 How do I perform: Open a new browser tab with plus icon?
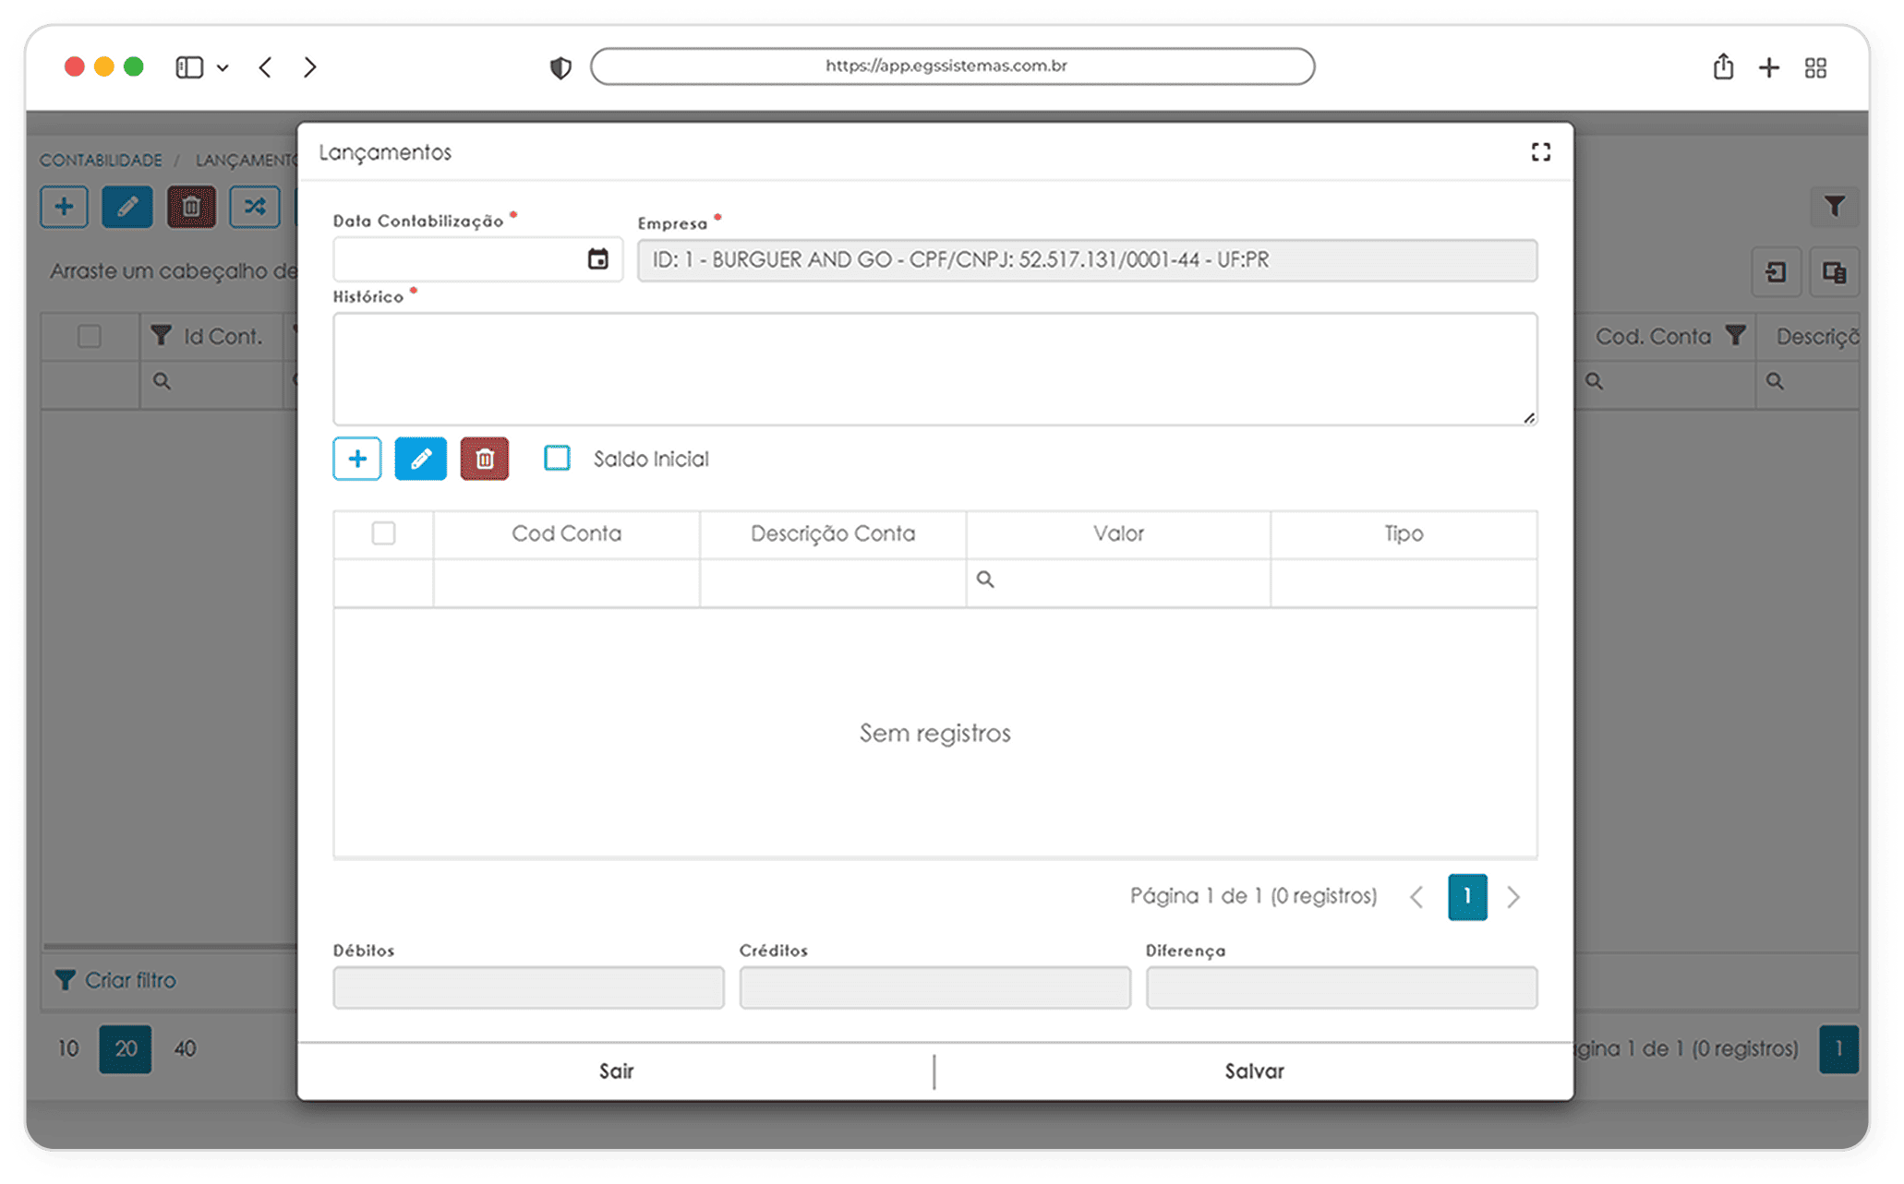point(1769,67)
